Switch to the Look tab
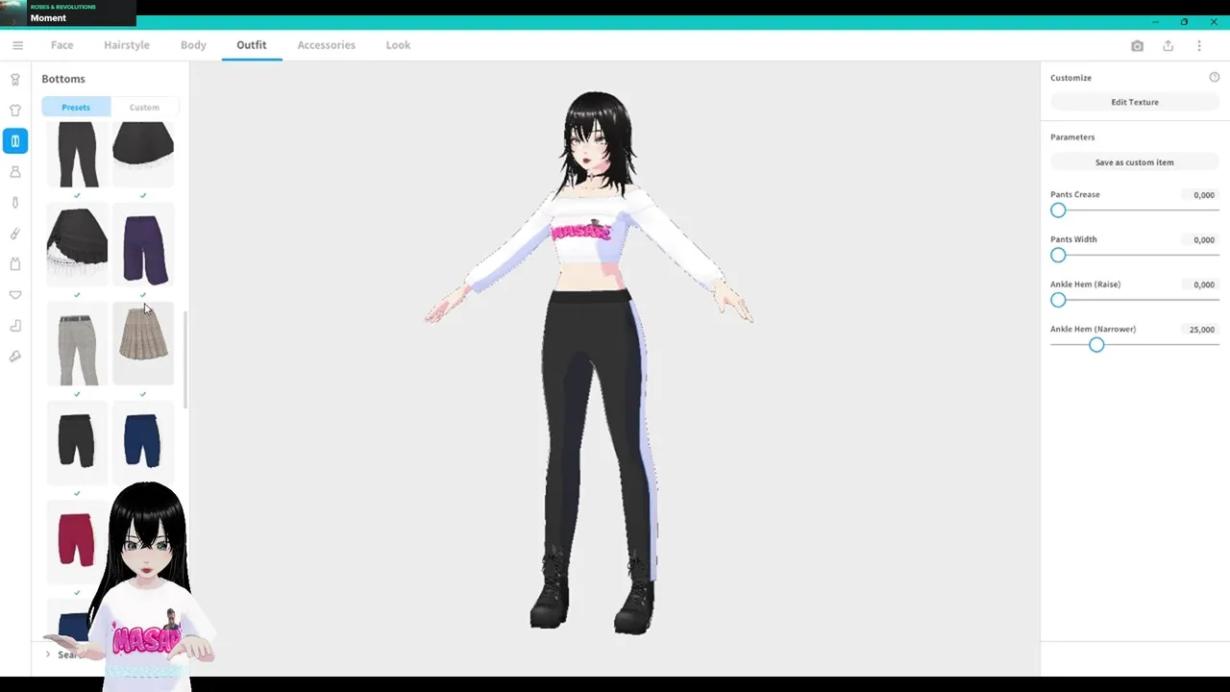The height and width of the screenshot is (692, 1230). pos(398,45)
